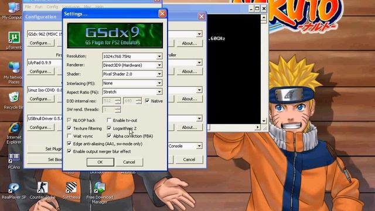Click Configure under LilyPad plugin
The image size is (375, 211).
(40, 72)
